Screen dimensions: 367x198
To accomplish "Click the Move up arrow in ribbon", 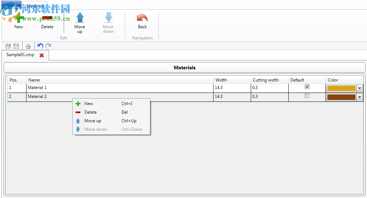I will coord(79,18).
